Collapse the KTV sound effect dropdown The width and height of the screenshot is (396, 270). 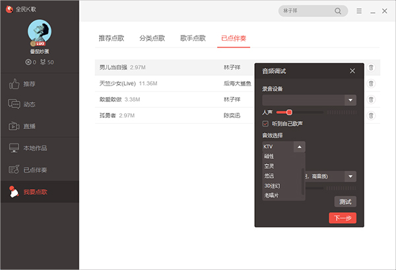[x=300, y=147]
